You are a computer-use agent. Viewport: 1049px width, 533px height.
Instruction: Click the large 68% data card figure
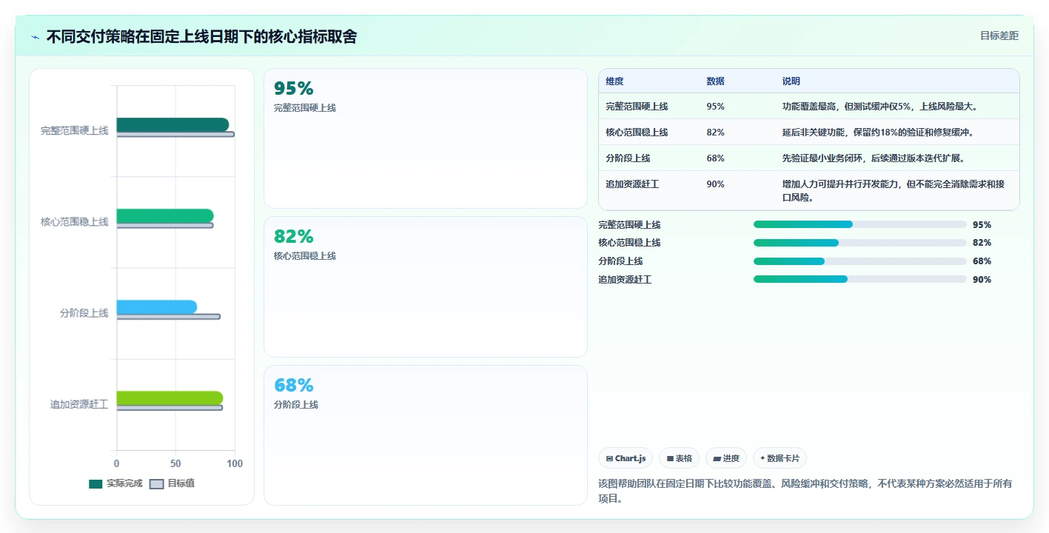coord(294,386)
